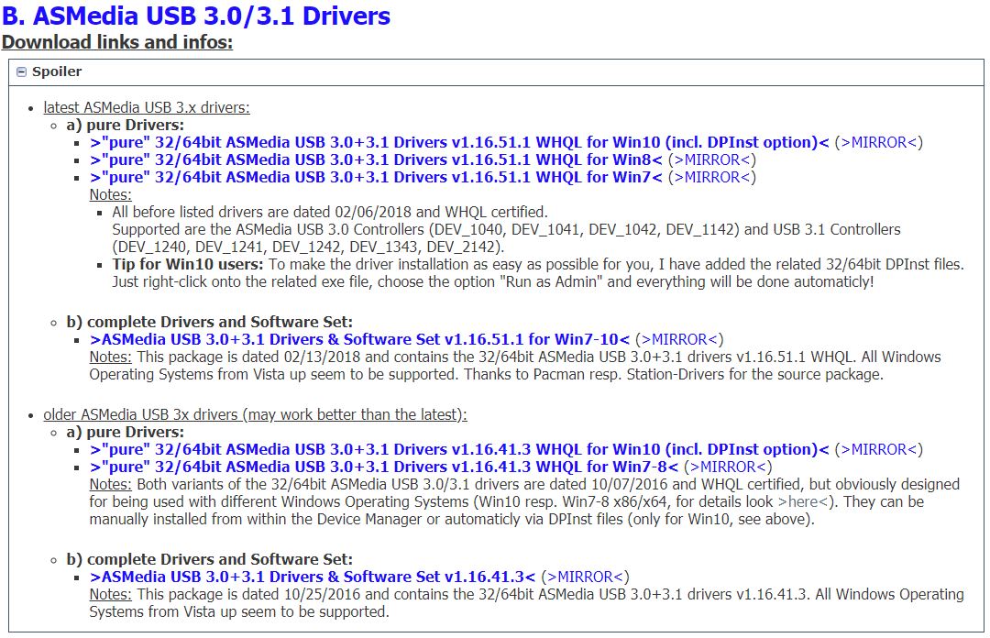
Task: Click 'All before listed drivers are dated 02/06/2018' text
Action: click(x=330, y=212)
